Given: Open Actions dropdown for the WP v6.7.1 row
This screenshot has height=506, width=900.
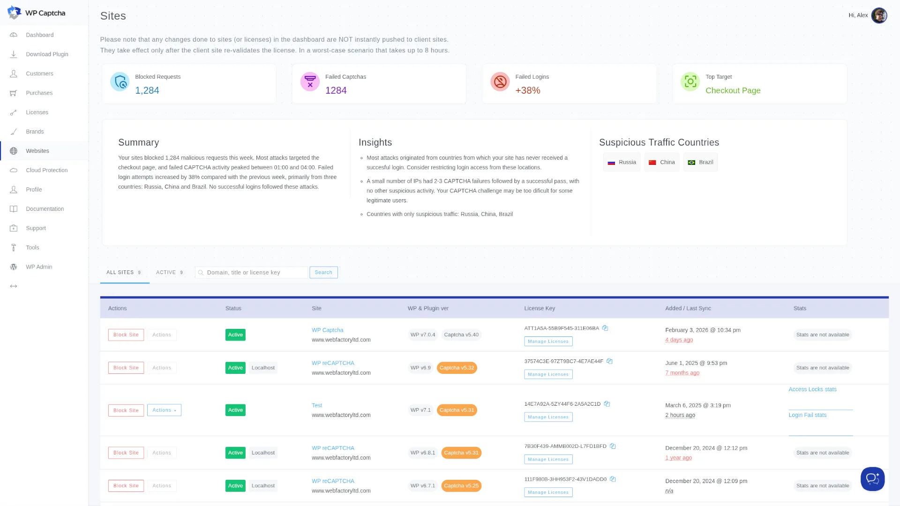Looking at the screenshot, I should tap(162, 486).
